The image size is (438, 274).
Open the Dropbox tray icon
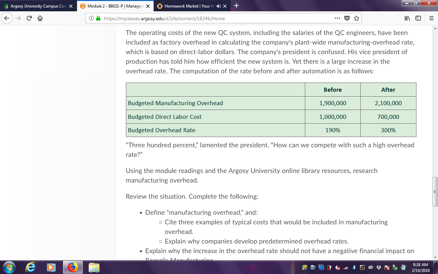tap(379, 267)
